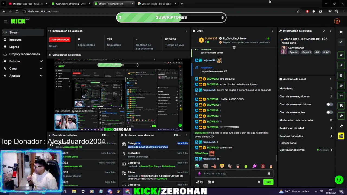Image resolution: width=347 pixels, height=195 pixels.
Task: Toggle Chat de solo-emotes switch
Action: (330, 112)
